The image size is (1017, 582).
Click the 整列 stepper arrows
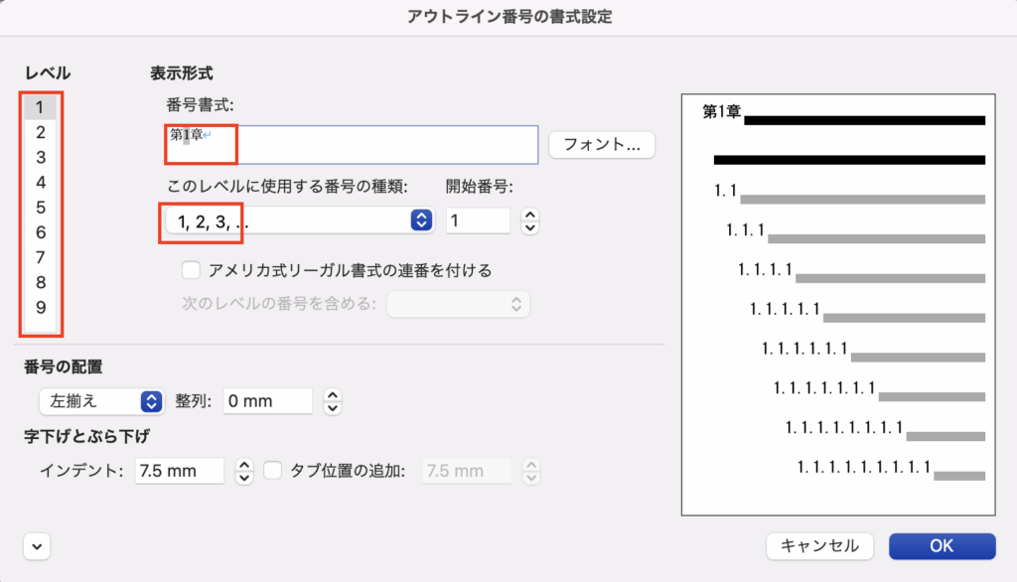(x=334, y=401)
